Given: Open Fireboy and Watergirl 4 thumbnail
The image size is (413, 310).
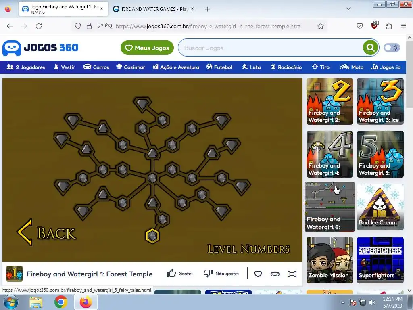Looking at the screenshot, I should [x=330, y=154].
